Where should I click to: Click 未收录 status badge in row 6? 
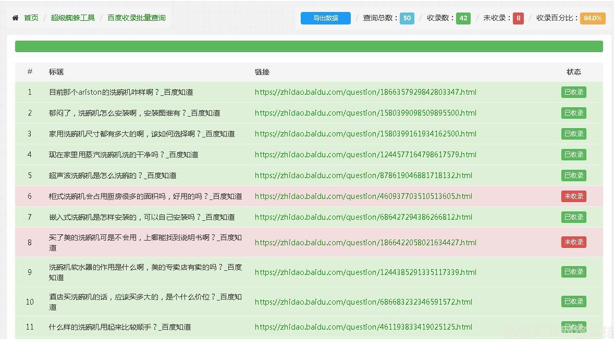coord(573,196)
